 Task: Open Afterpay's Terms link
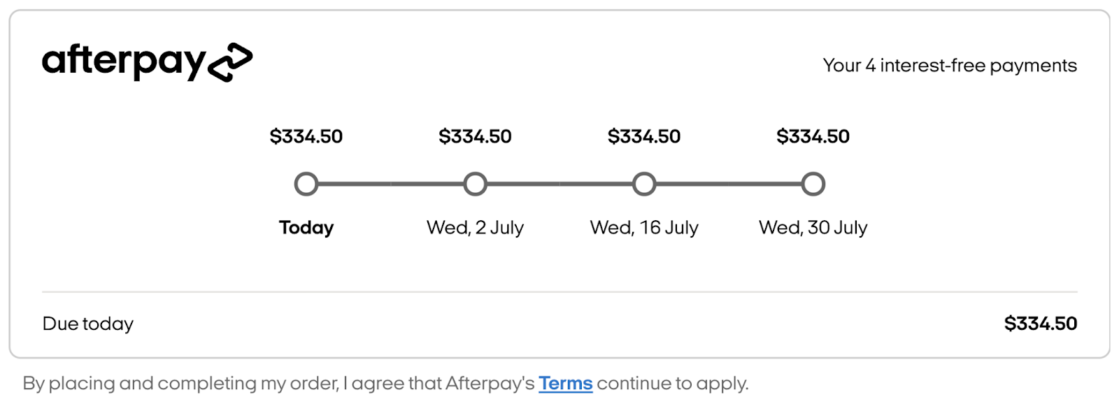click(x=566, y=384)
